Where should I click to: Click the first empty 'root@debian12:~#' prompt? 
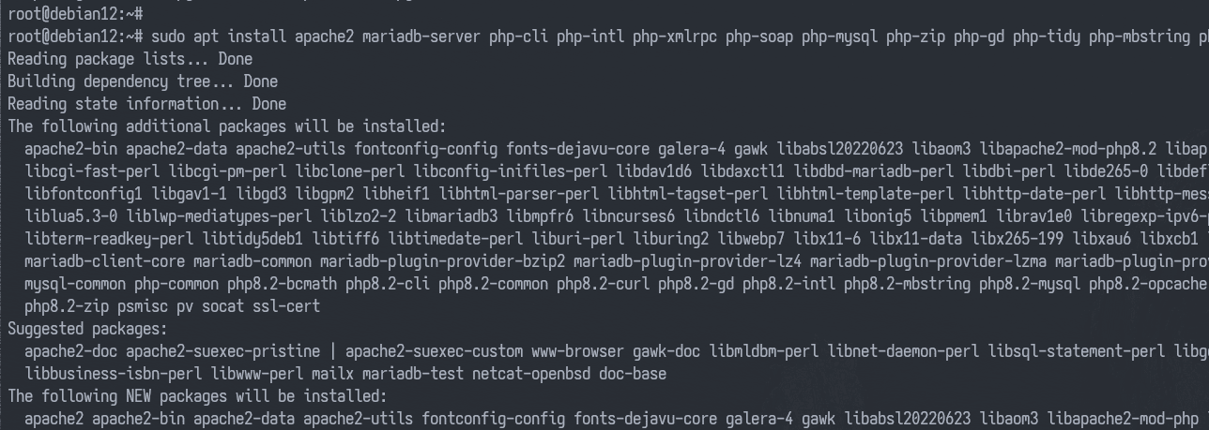point(75,14)
